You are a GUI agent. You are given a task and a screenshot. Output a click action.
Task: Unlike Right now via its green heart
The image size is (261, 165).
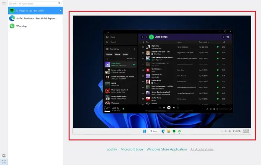[x=217, y=47]
